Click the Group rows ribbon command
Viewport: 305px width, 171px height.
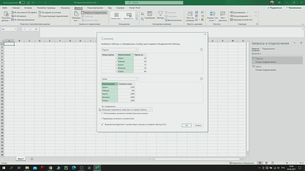(239, 12)
